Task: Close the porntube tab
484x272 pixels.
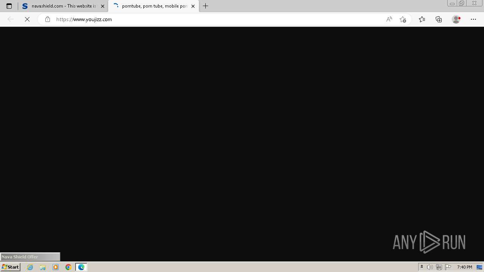Action: pyautogui.click(x=193, y=6)
